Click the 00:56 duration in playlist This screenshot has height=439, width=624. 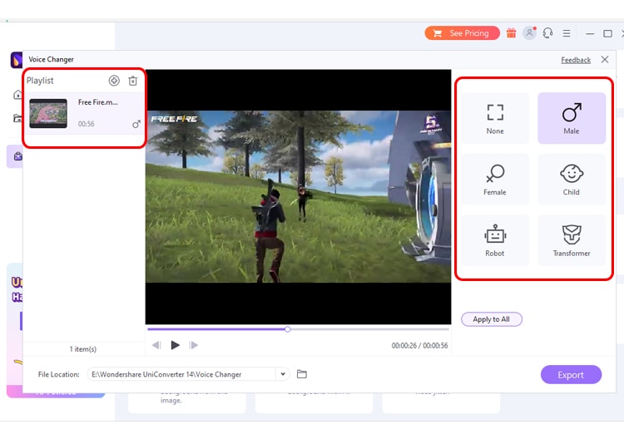click(x=86, y=124)
